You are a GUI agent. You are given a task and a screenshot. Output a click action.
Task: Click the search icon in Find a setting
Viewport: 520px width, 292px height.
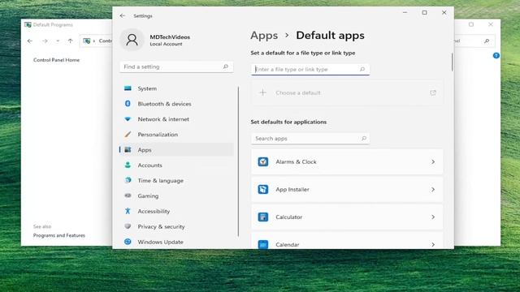226,67
